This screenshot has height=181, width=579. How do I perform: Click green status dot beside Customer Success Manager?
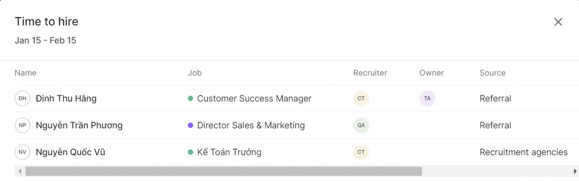point(191,99)
